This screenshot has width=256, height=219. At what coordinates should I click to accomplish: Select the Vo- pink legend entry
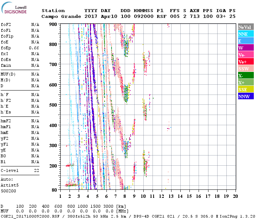tap(246, 55)
